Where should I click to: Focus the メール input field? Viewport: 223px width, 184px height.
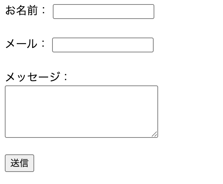(103, 45)
